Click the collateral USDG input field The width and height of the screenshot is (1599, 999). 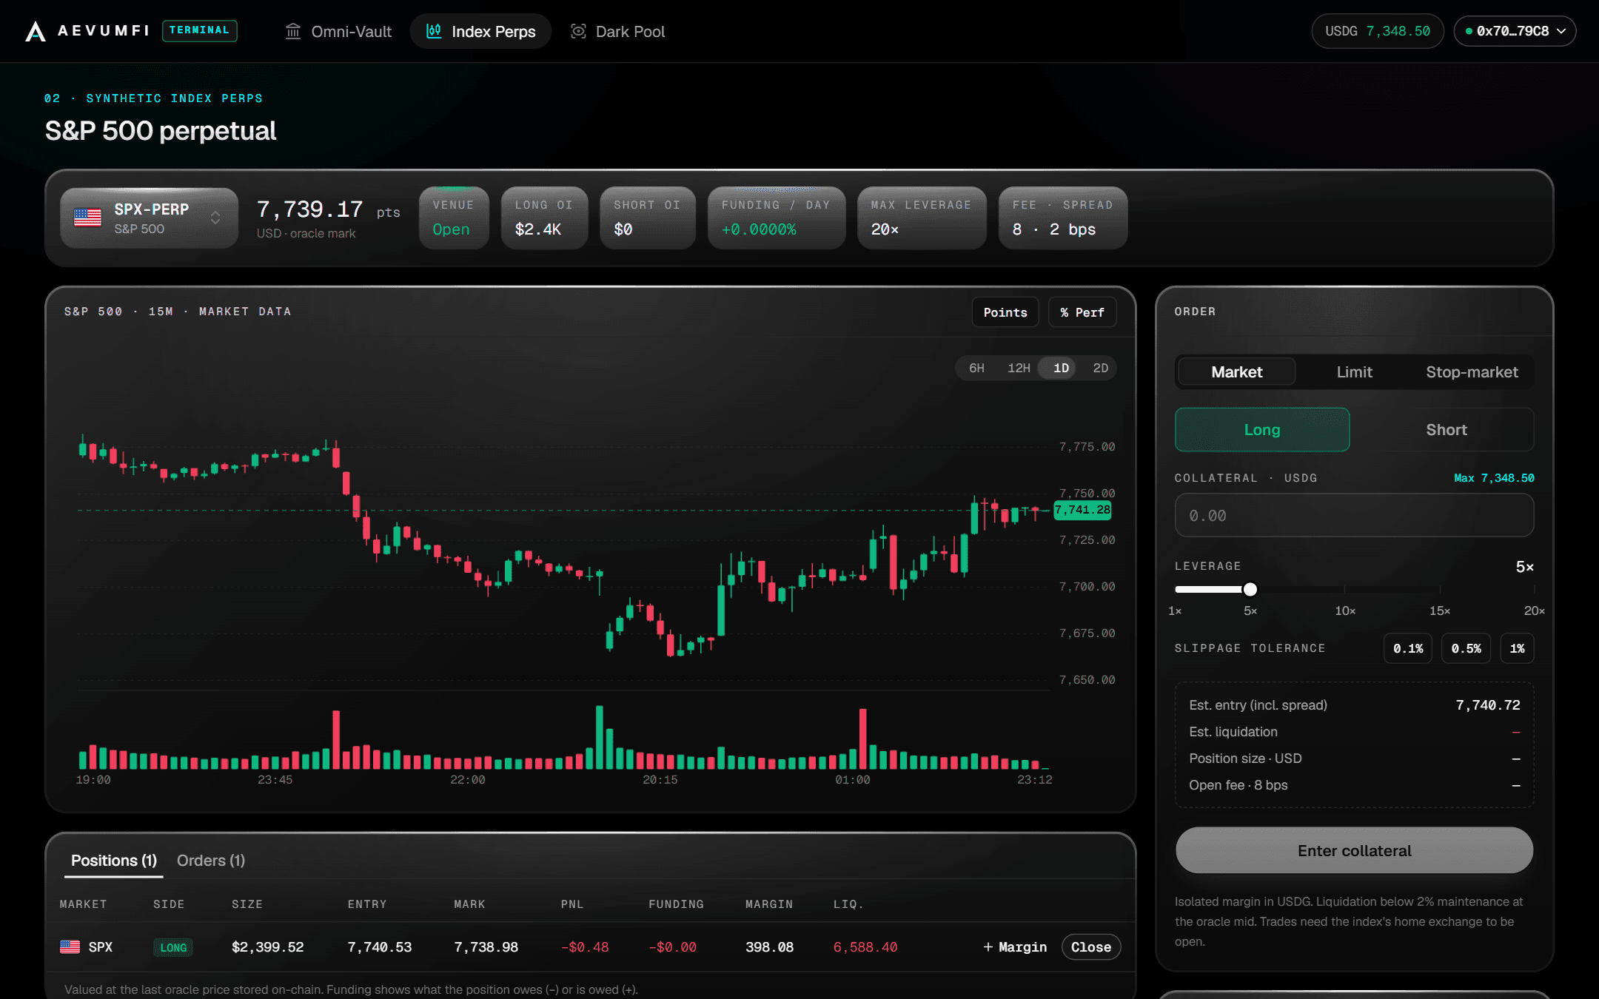(x=1354, y=515)
